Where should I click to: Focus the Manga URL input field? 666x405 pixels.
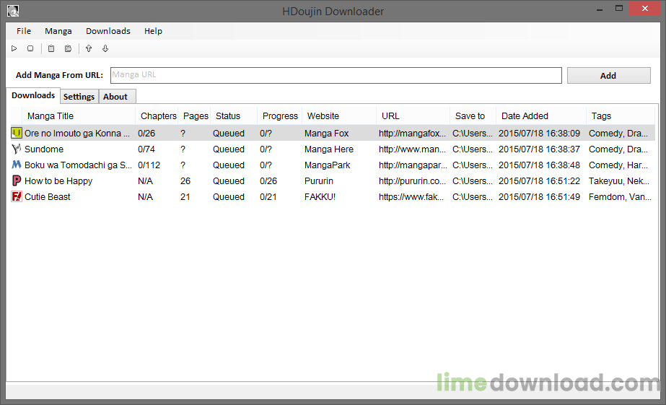(x=336, y=75)
